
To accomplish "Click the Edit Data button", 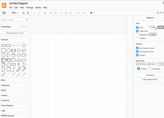I will pos(150,75).
